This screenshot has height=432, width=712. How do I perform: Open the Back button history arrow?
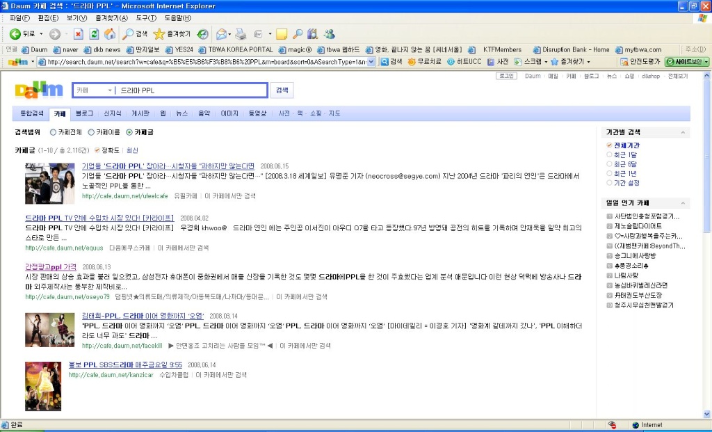tap(41, 34)
